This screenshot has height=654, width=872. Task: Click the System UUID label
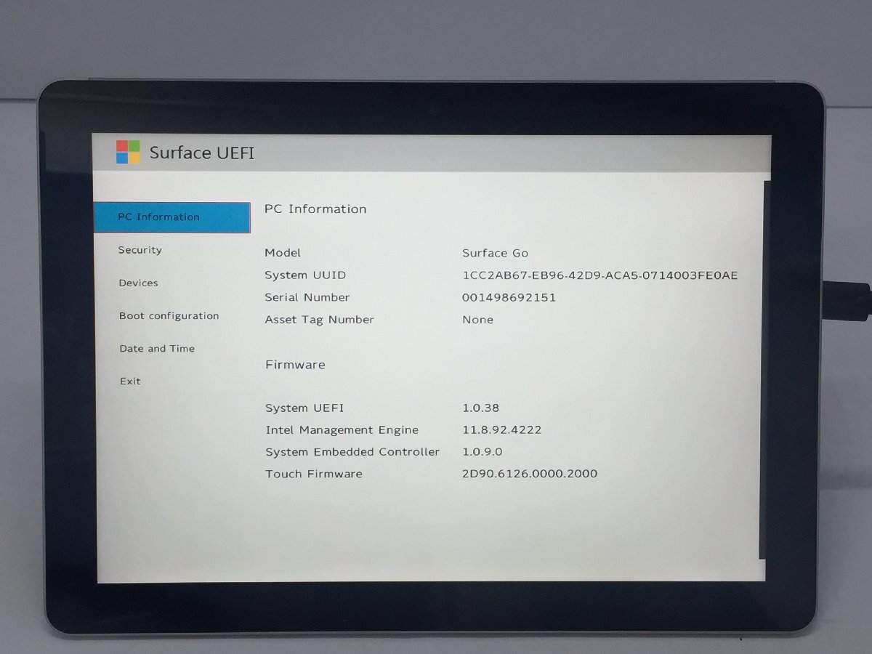click(x=305, y=275)
